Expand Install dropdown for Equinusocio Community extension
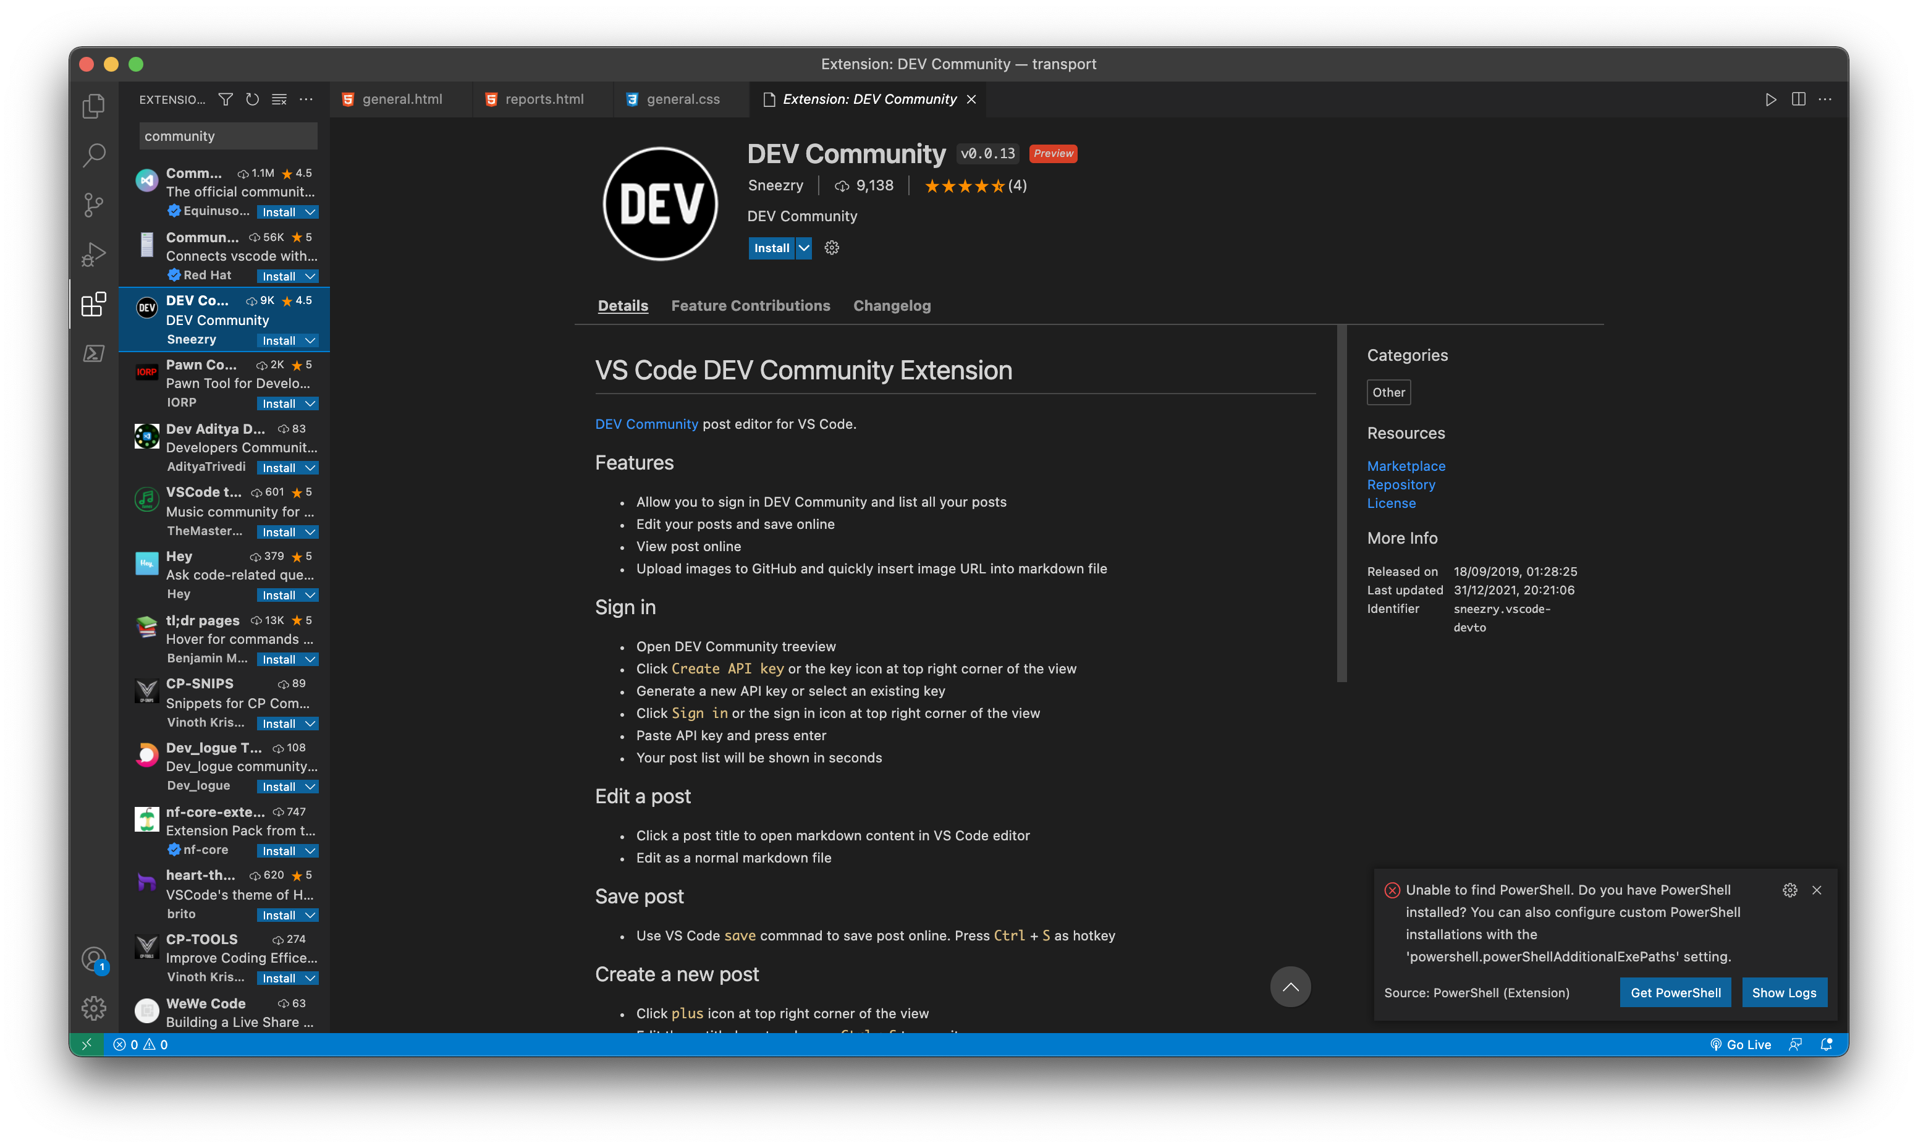 (310, 212)
